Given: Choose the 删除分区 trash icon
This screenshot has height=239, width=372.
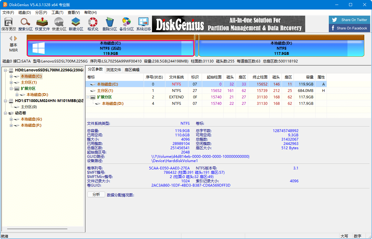Looking at the screenshot, I should pos(110,24).
